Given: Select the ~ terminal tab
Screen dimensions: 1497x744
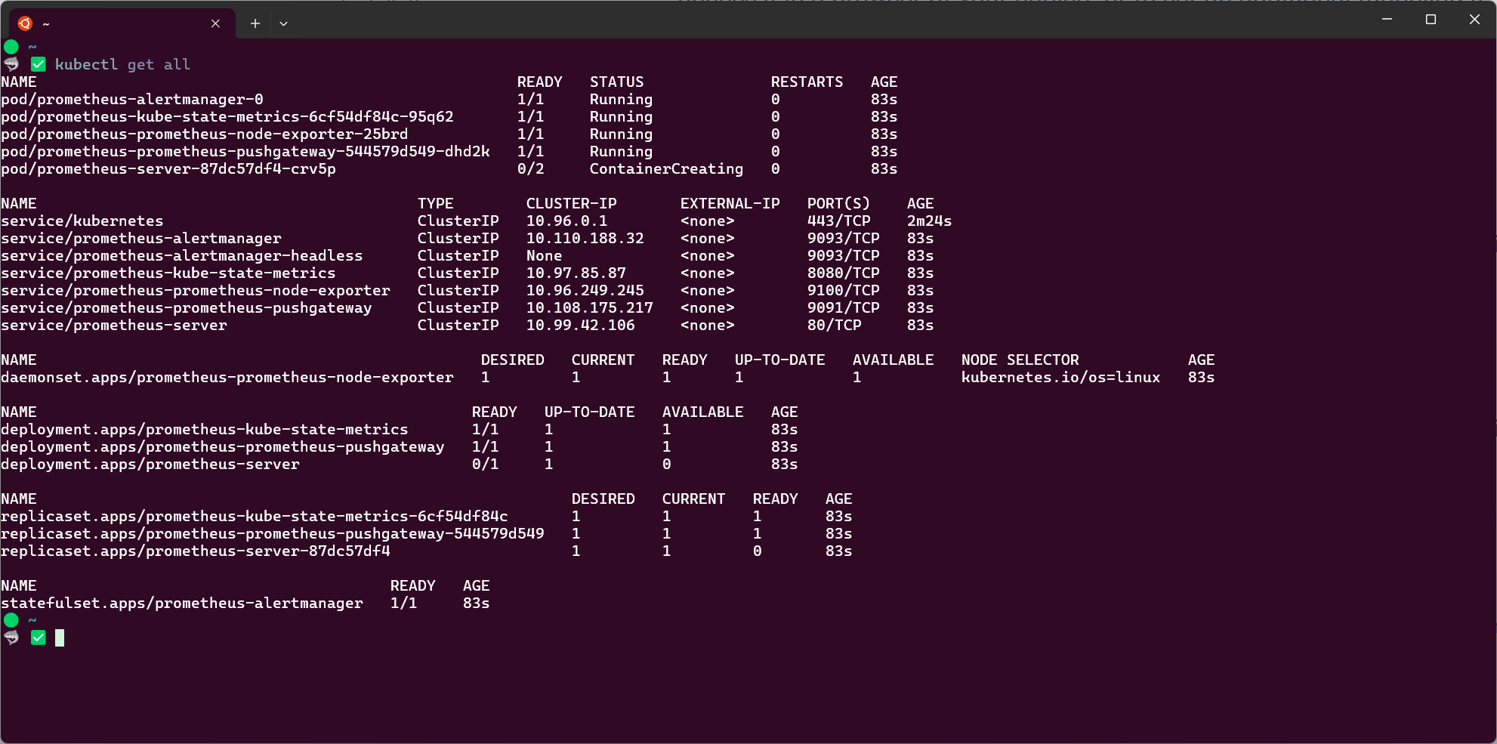Looking at the screenshot, I should [x=121, y=23].
